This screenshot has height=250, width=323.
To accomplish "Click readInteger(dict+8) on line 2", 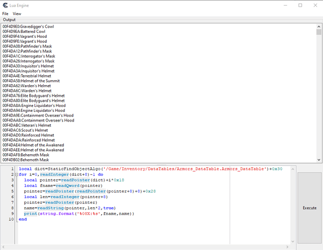I will tap(65, 174).
